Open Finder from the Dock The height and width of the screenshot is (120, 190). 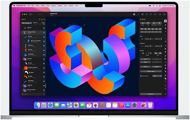(37, 105)
